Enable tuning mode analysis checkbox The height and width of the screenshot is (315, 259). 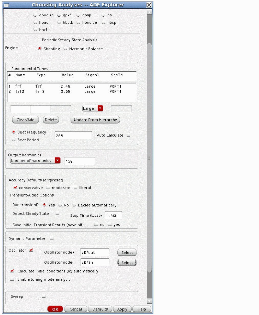[12, 279]
